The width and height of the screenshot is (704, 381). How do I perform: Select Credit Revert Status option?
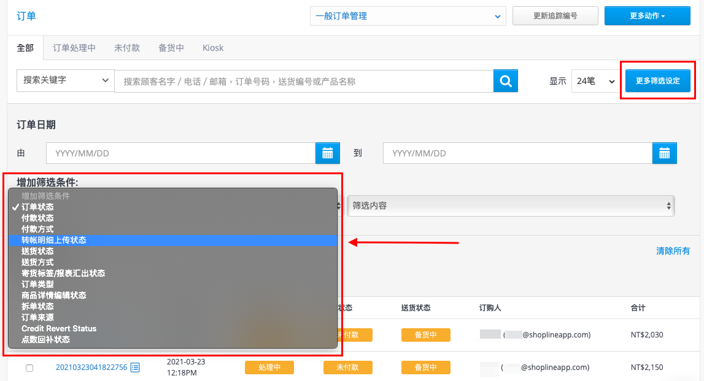pos(173,328)
